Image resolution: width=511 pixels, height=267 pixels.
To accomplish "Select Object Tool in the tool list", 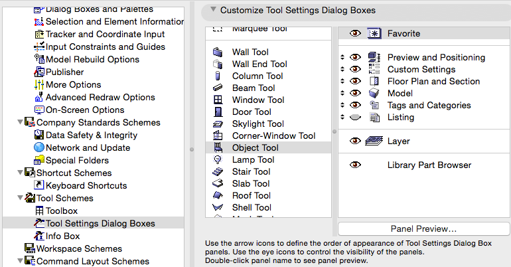I will click(x=255, y=147).
